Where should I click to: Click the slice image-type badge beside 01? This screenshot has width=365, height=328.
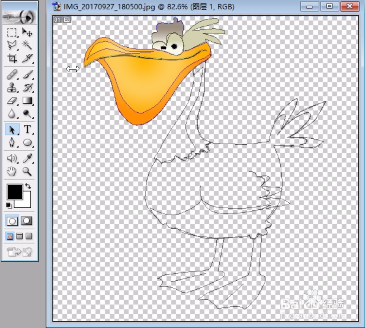pyautogui.click(x=67, y=20)
